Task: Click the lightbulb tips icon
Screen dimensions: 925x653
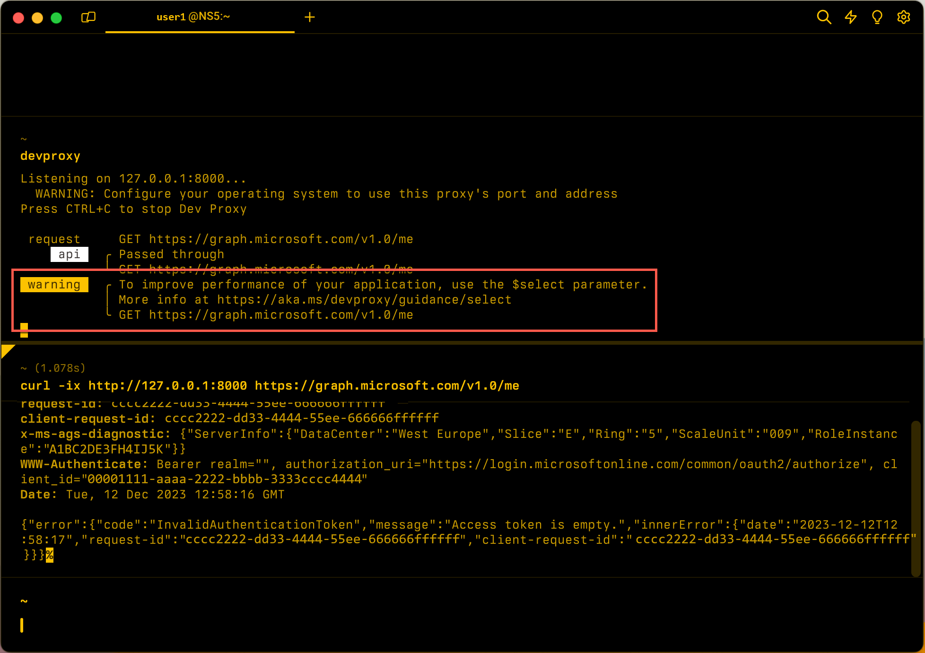Action: pos(877,17)
